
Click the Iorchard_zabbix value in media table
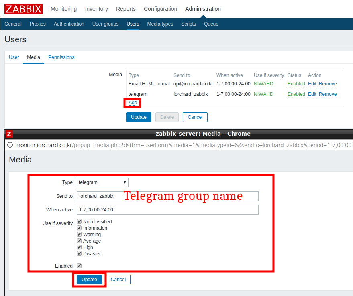pos(191,94)
